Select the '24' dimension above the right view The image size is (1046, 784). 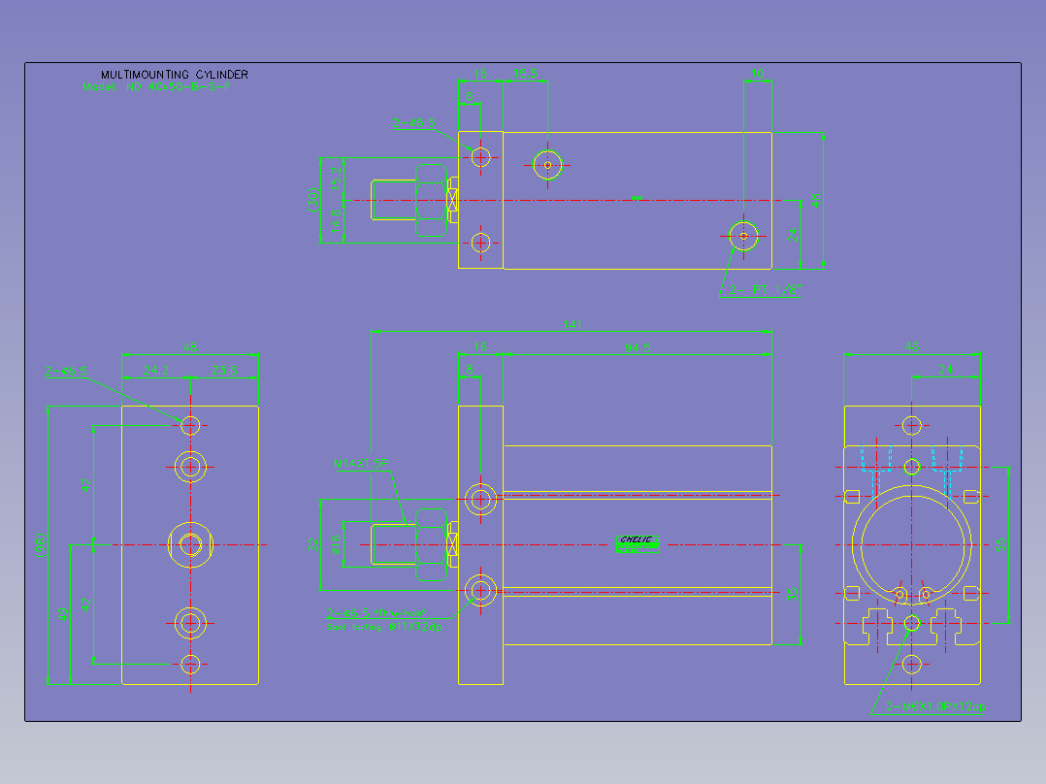(946, 369)
